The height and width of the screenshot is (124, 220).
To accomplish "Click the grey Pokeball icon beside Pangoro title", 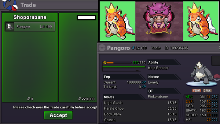I will pos(102,48).
